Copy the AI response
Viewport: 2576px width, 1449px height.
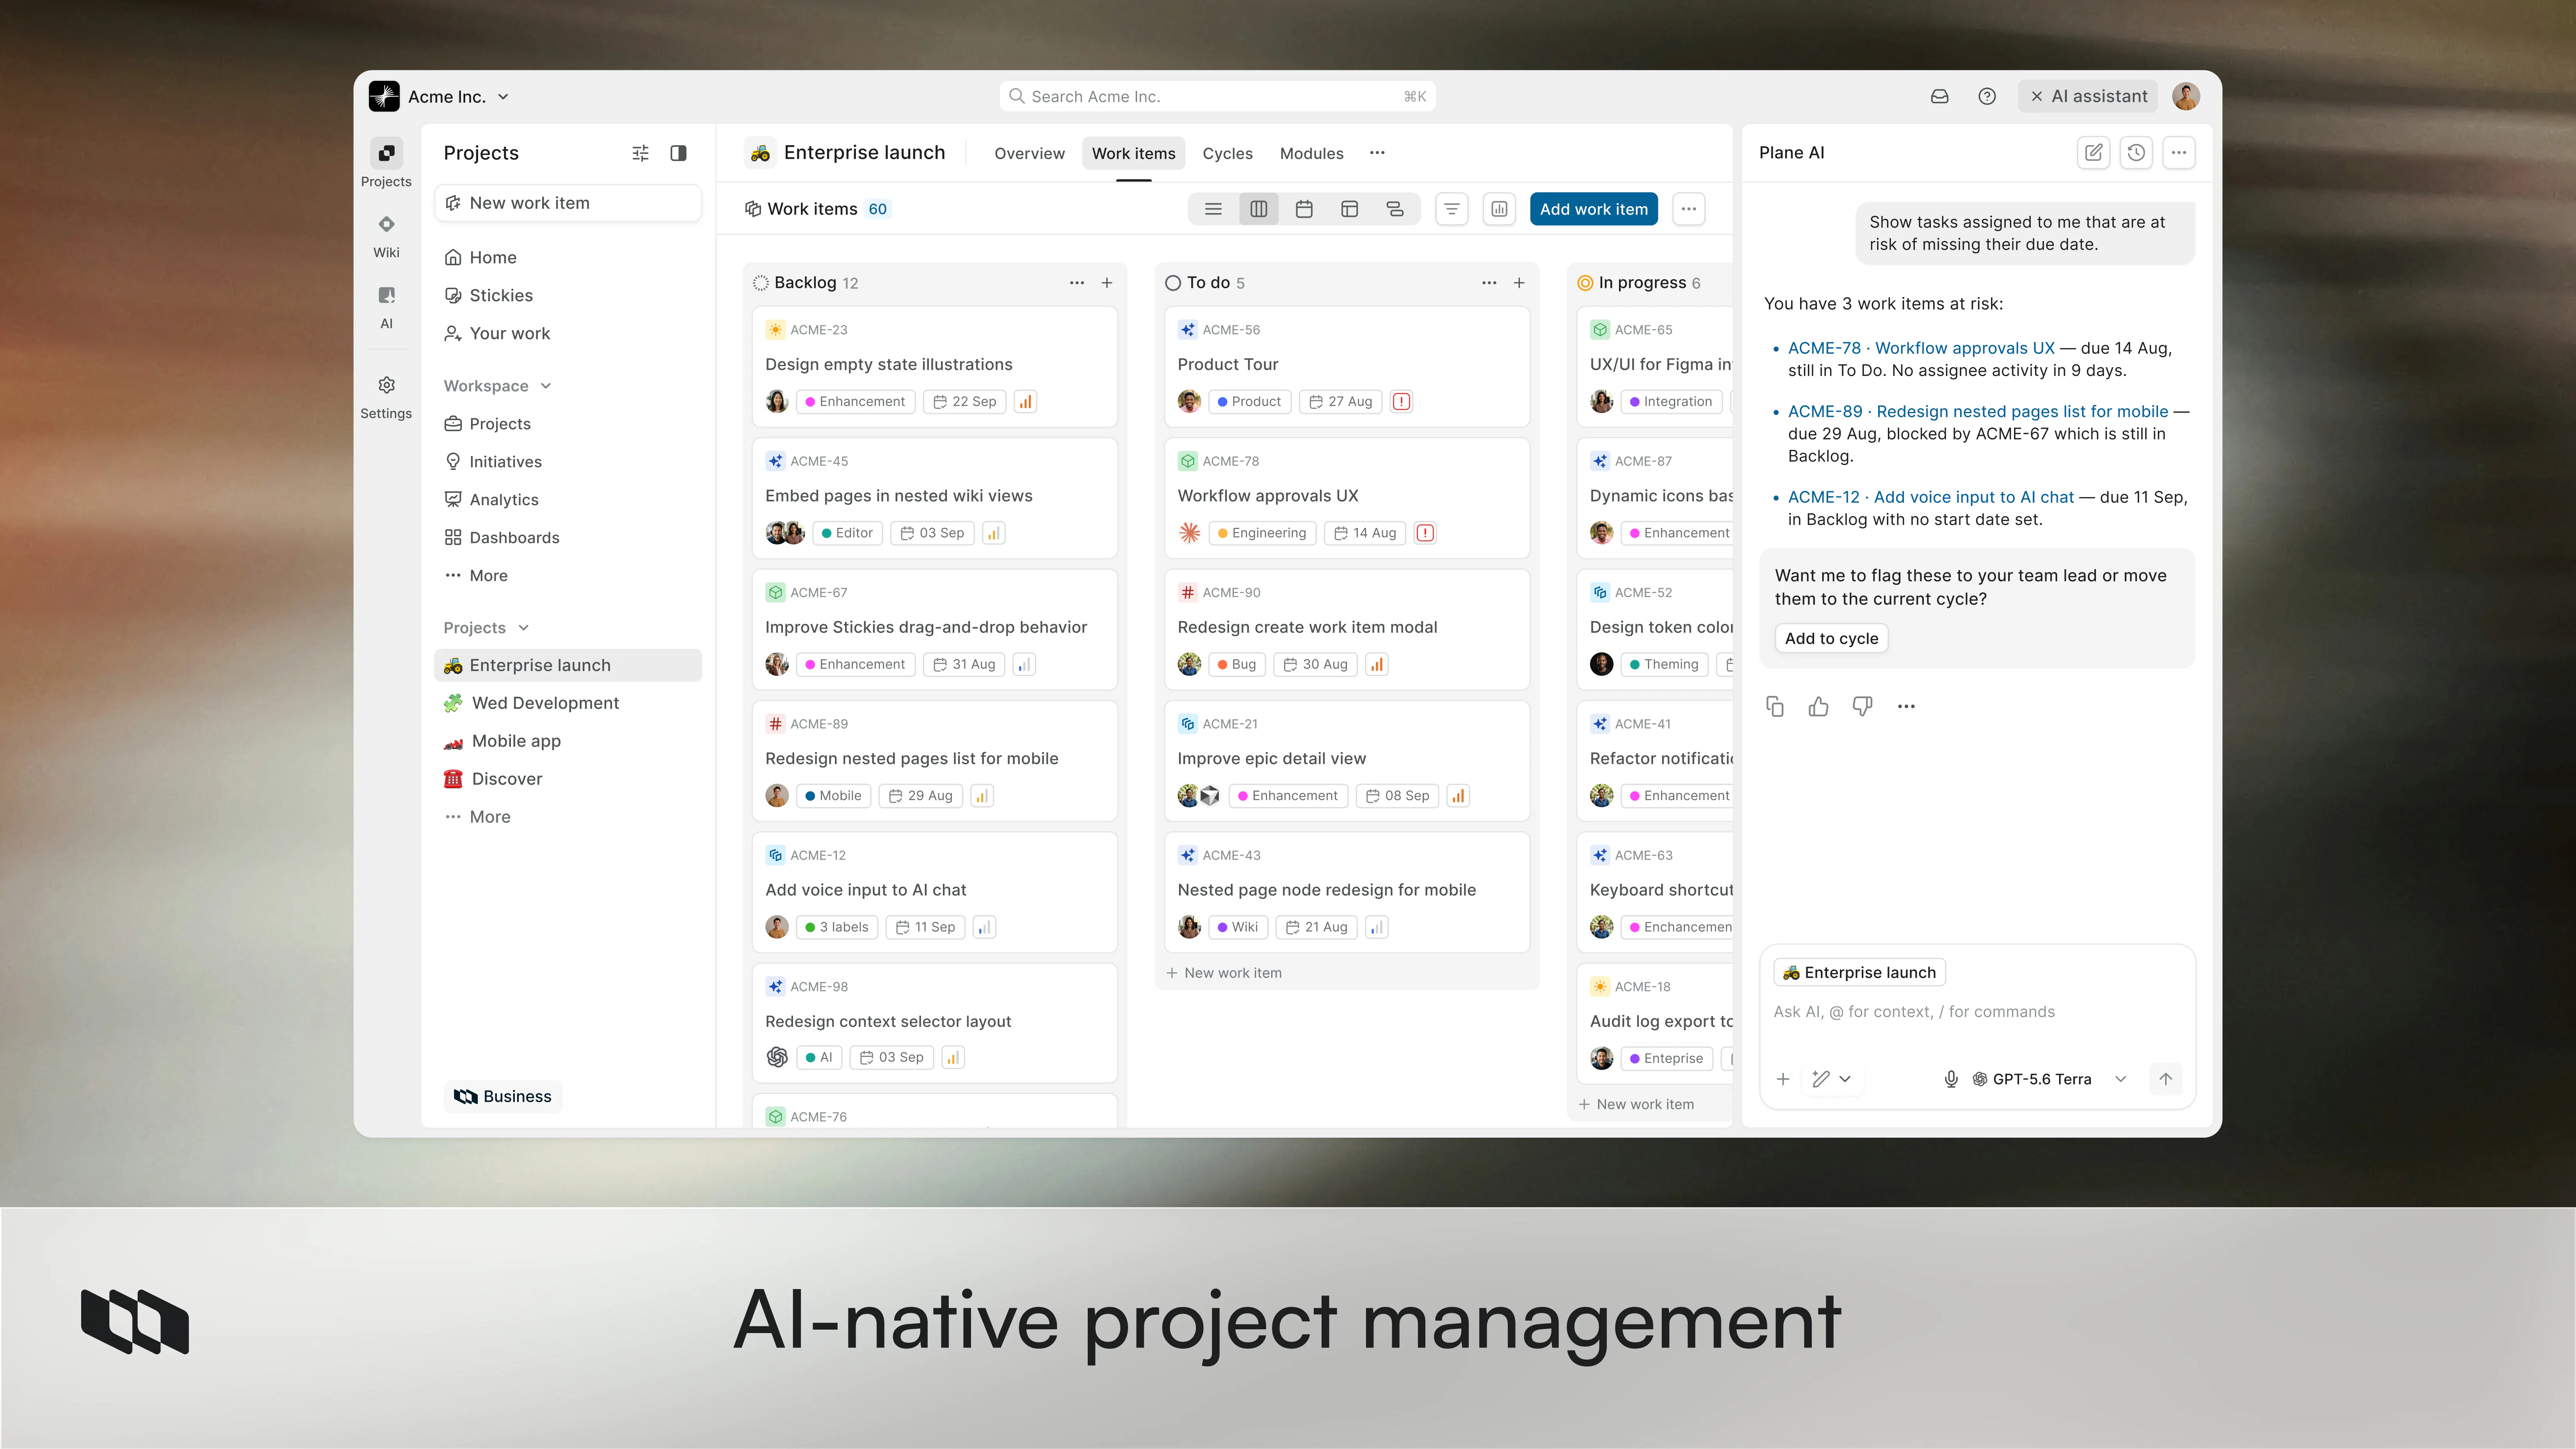click(1775, 707)
